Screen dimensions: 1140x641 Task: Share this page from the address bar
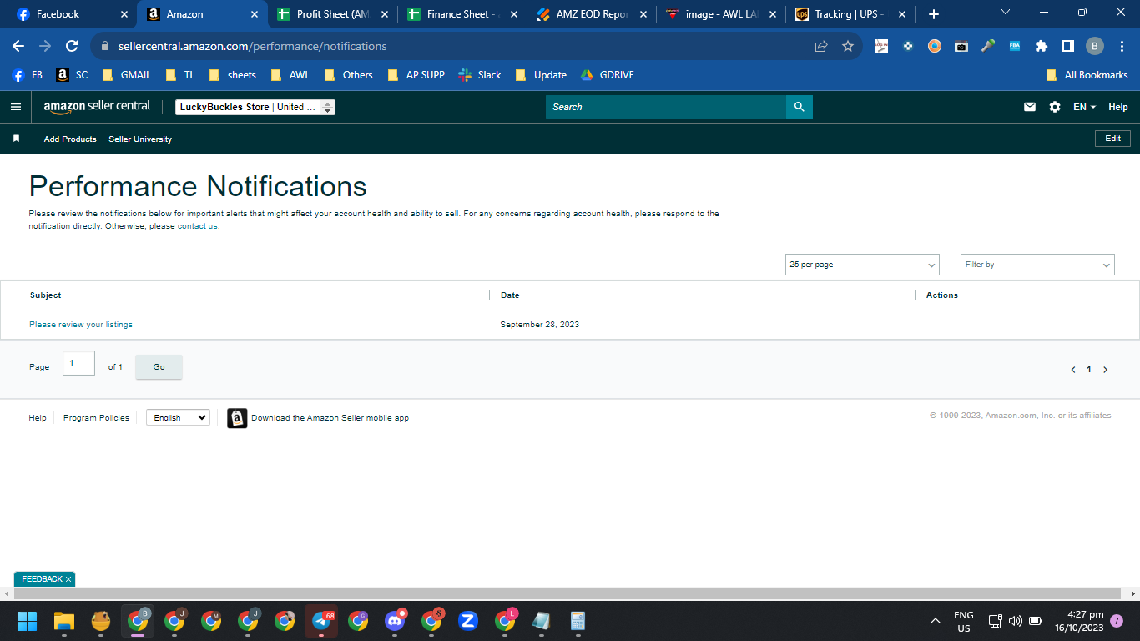tap(821, 47)
